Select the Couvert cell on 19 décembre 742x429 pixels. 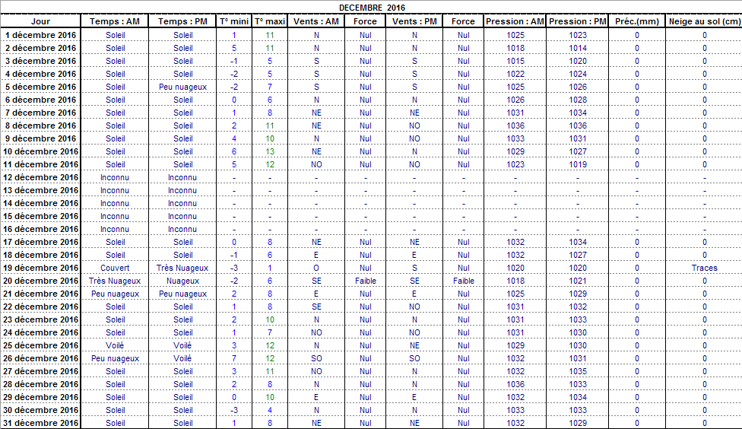pyautogui.click(x=115, y=268)
